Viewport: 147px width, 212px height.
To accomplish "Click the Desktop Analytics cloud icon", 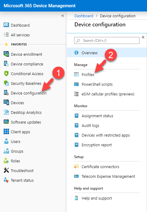I will pos(6,112).
